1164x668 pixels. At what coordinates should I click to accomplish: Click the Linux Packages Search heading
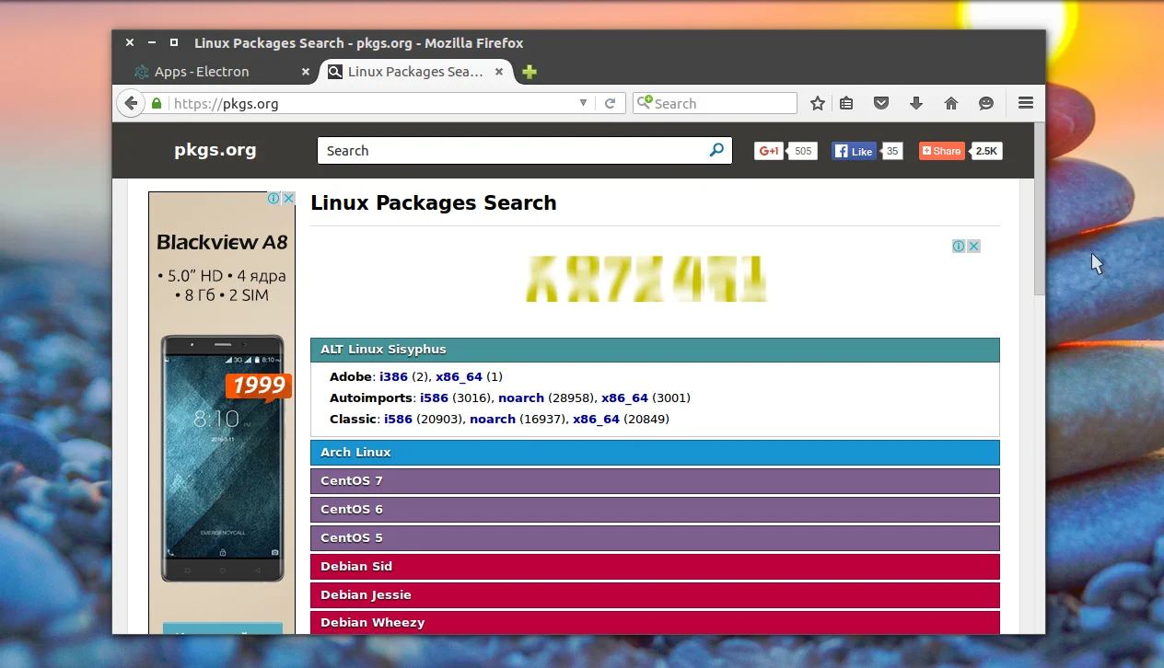tap(434, 203)
